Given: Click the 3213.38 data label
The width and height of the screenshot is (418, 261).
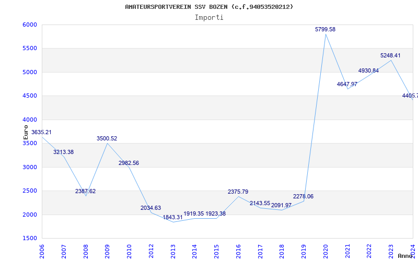Looking at the screenshot, I should [63, 152].
